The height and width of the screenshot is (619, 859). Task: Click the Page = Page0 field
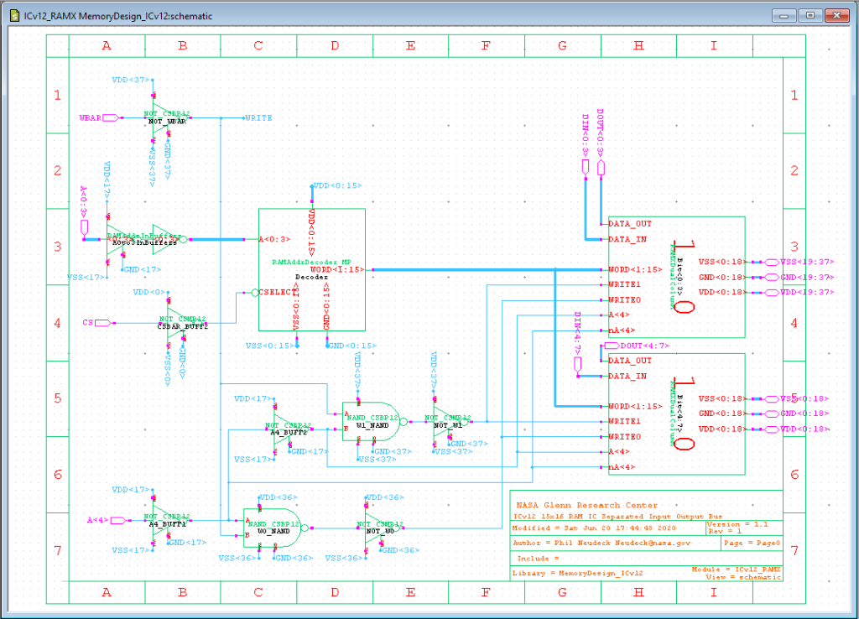[x=752, y=543]
